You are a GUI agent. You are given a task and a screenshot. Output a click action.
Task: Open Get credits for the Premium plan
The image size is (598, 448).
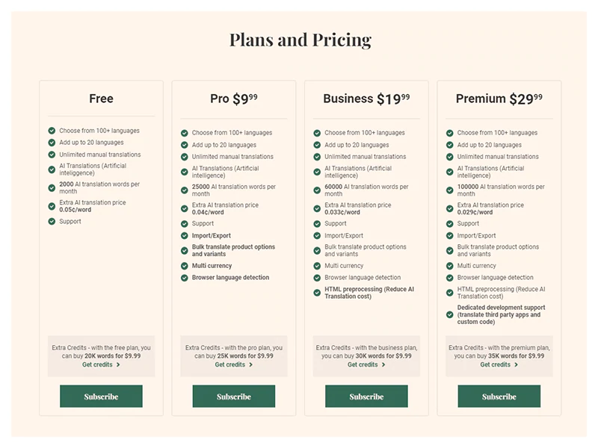(x=499, y=365)
